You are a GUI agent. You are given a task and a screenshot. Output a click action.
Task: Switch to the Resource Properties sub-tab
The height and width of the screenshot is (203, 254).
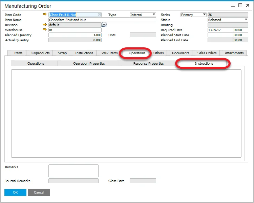pyautogui.click(x=148, y=64)
